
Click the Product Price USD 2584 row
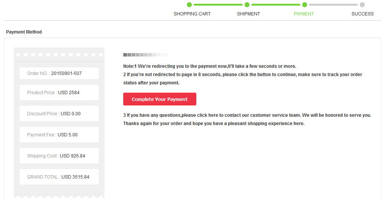pos(59,93)
